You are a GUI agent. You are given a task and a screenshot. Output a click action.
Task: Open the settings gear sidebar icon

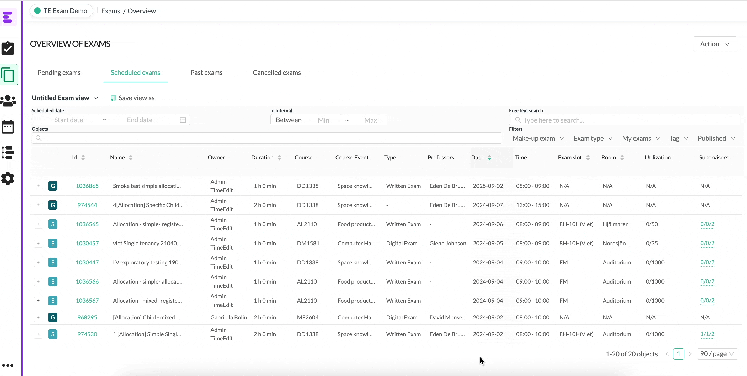pyautogui.click(x=8, y=179)
